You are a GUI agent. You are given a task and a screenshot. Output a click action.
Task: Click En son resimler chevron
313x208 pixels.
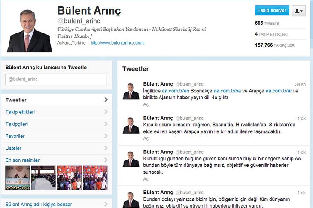(x=106, y=160)
